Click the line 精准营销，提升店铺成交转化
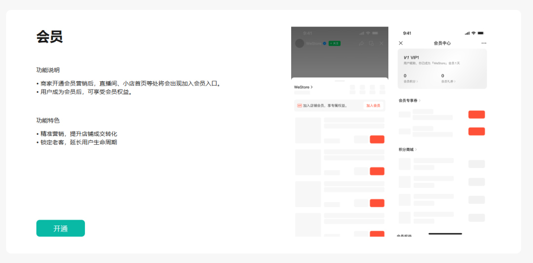Viewport: 533px width, 263px height. (x=77, y=133)
